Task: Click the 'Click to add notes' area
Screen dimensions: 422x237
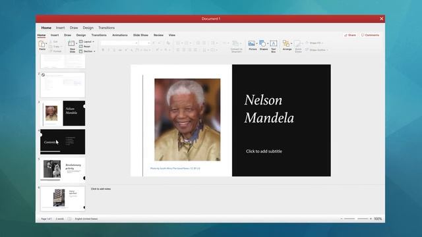Action: pyautogui.click(x=101, y=189)
